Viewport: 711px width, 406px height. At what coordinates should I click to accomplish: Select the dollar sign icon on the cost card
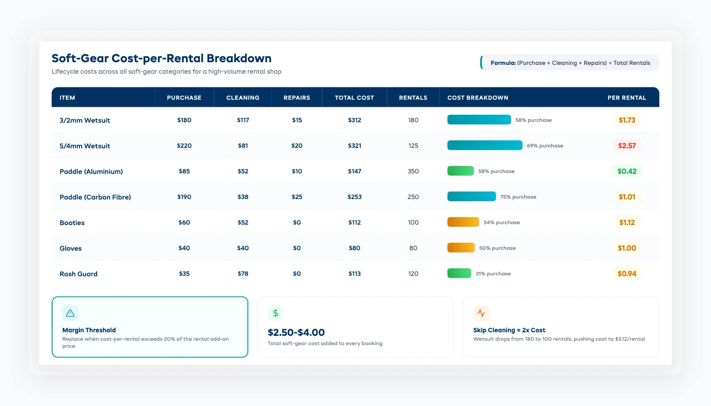pyautogui.click(x=275, y=313)
